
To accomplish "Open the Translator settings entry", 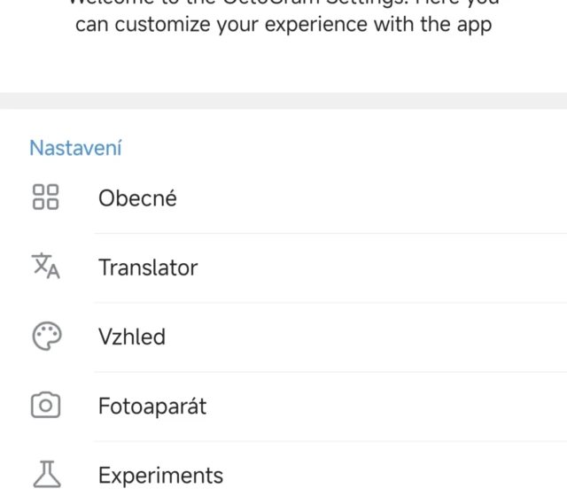I will (x=148, y=267).
